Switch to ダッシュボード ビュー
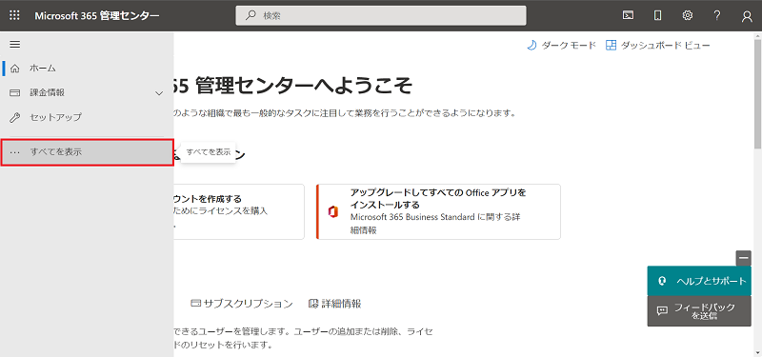762x357 pixels. click(658, 45)
